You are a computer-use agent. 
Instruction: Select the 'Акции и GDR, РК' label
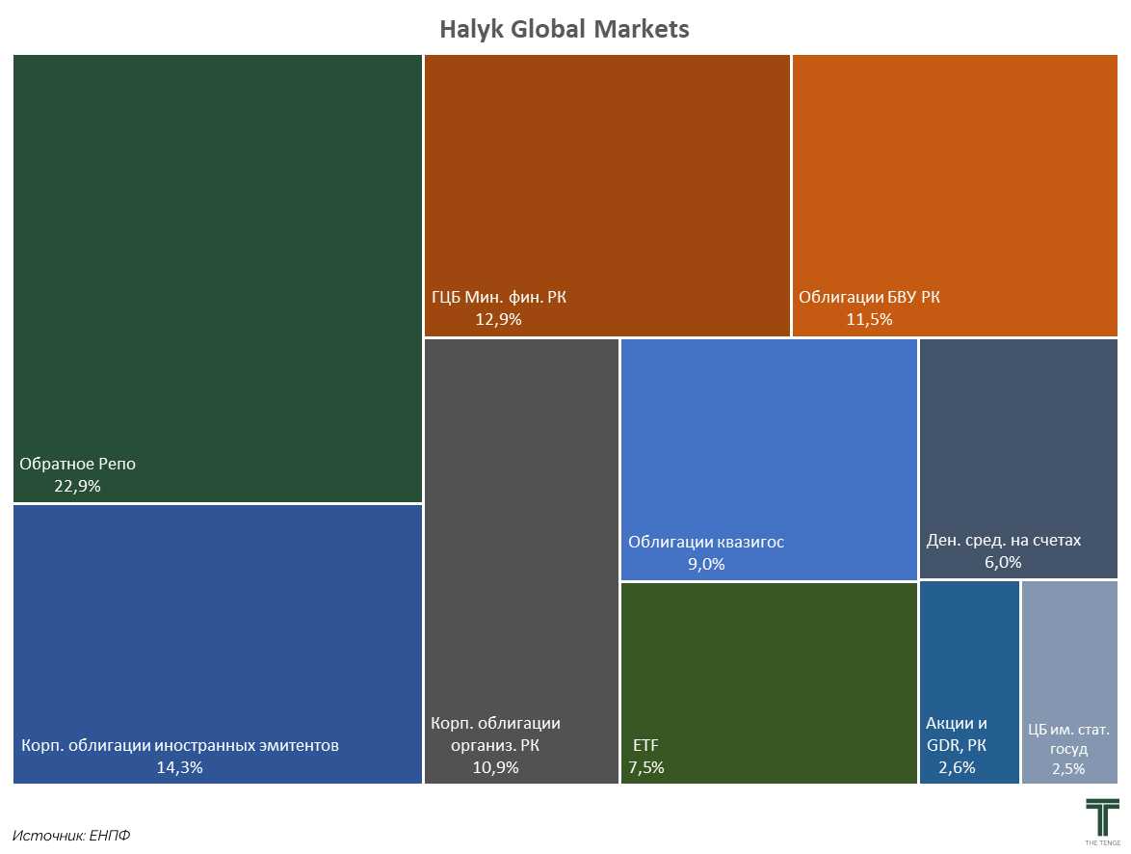(x=957, y=734)
